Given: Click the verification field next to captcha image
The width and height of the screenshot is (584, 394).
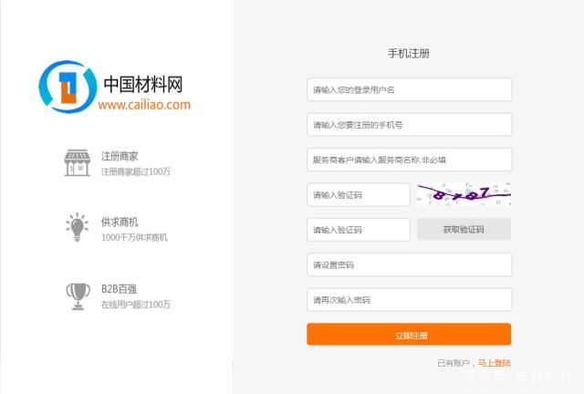Looking at the screenshot, I should pyautogui.click(x=358, y=194).
